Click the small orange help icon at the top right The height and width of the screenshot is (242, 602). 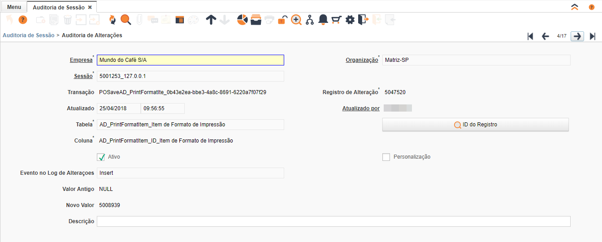point(592,7)
